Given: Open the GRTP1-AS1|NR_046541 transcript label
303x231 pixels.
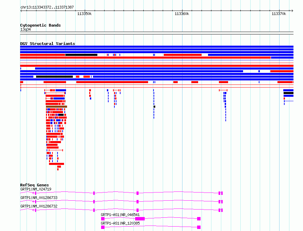Looking at the screenshot, I should pyautogui.click(x=120, y=215).
